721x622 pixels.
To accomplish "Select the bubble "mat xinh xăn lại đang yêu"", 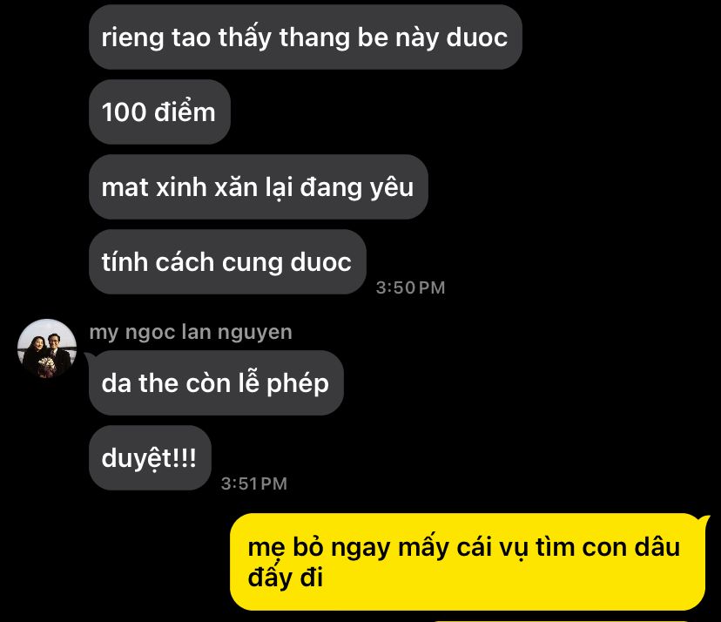I will click(259, 186).
